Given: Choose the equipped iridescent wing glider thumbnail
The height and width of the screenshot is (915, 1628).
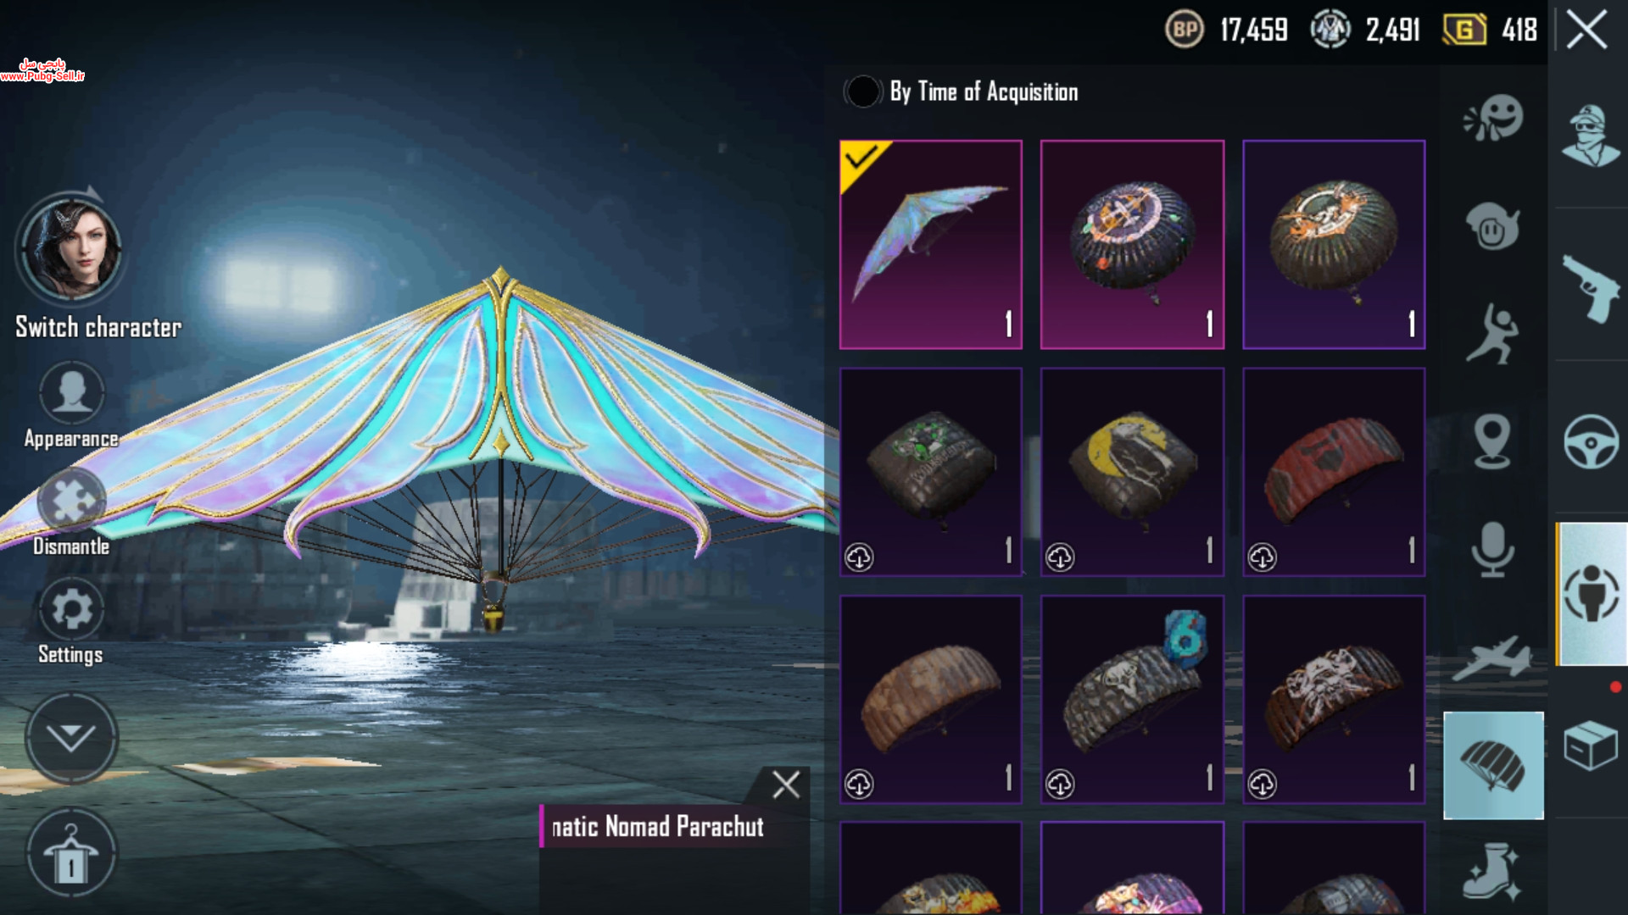Looking at the screenshot, I should pos(930,244).
